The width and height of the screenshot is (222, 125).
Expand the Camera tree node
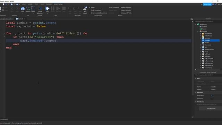click(x=198, y=27)
